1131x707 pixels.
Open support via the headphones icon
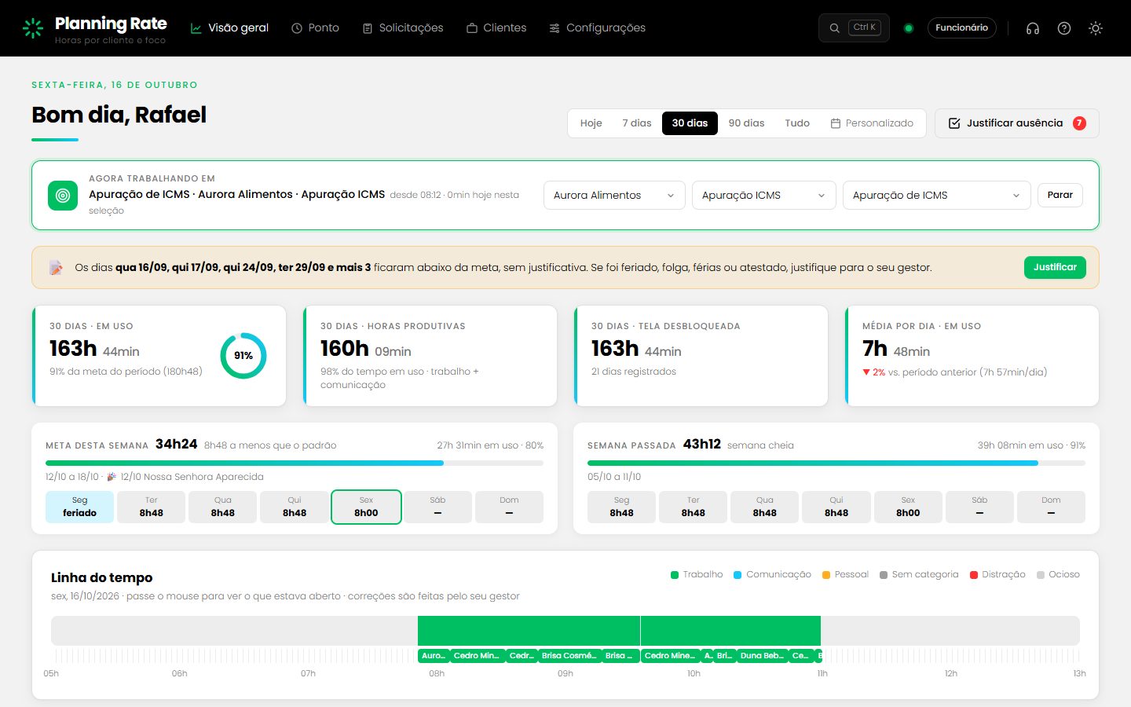tap(1033, 28)
